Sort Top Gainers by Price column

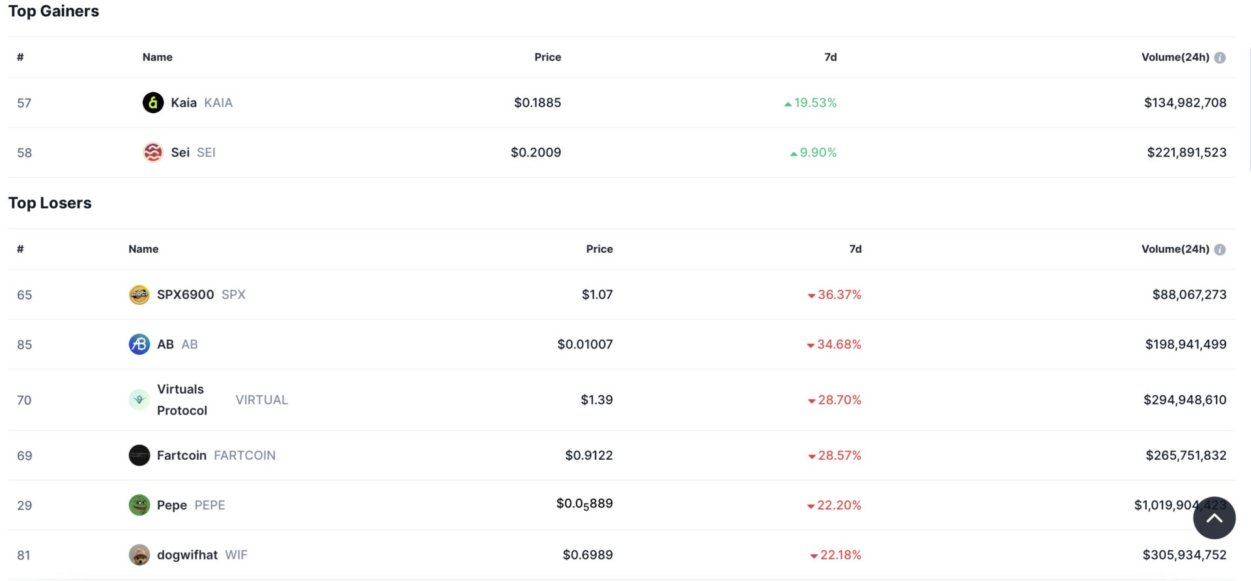(548, 57)
